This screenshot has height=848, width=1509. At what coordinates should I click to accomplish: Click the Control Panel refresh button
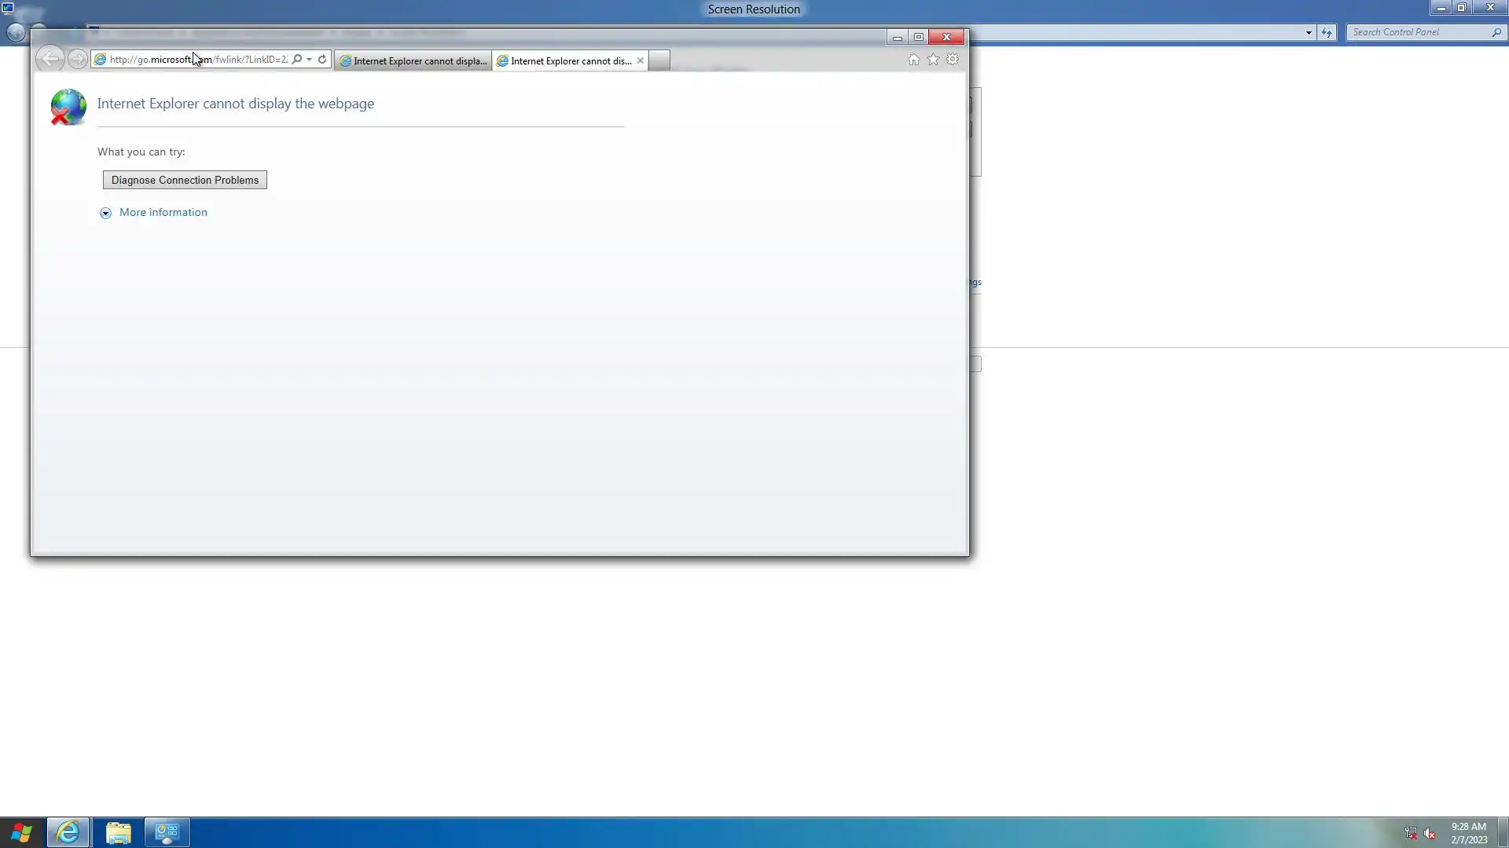pyautogui.click(x=1327, y=32)
